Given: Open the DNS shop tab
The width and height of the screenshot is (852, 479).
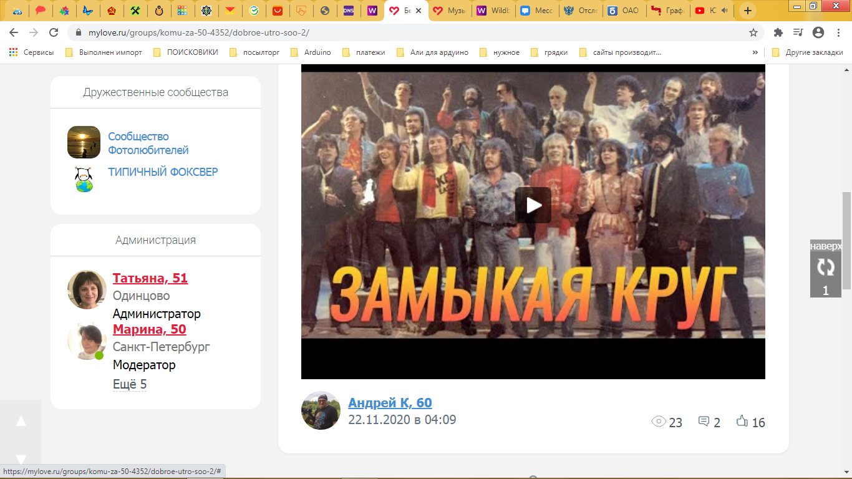Looking at the screenshot, I should (348, 11).
